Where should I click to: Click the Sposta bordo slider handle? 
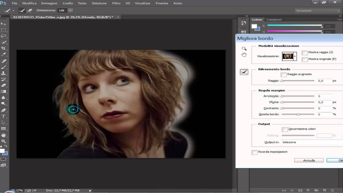tap(298, 114)
